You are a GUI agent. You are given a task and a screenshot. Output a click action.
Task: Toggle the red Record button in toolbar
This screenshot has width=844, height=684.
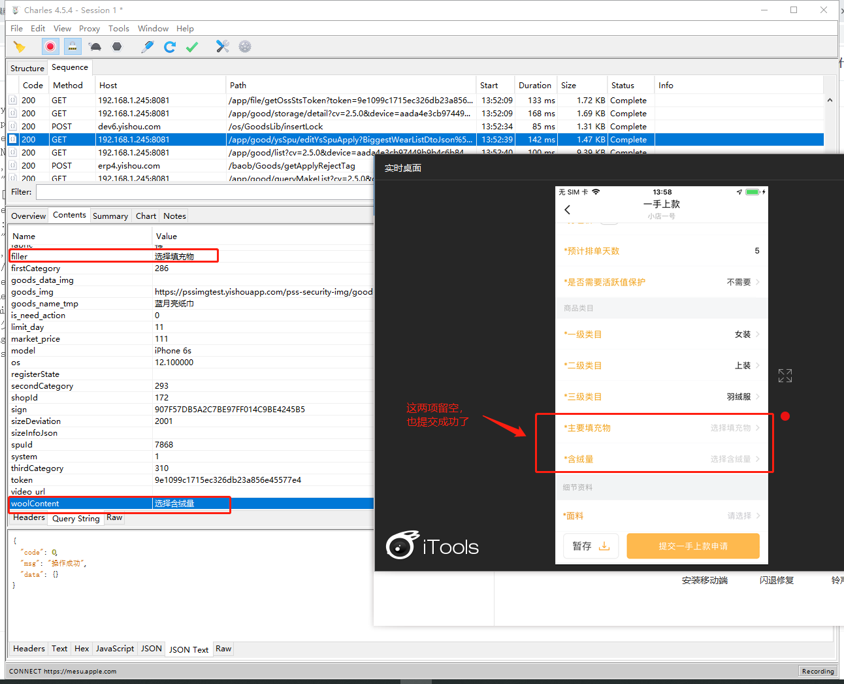(x=50, y=46)
